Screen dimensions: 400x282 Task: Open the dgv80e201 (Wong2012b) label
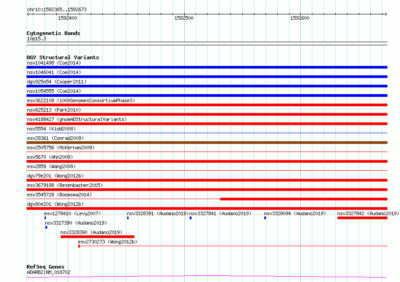[x=55, y=204]
